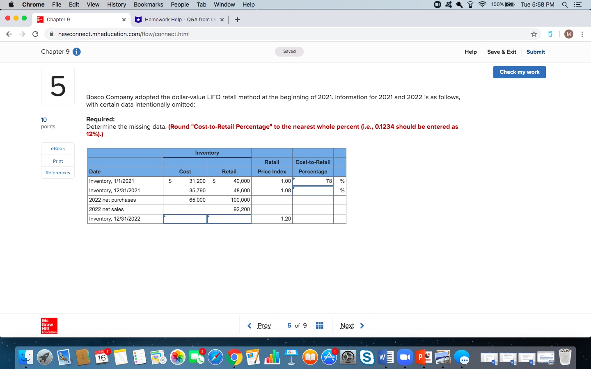Switch to the Homework Help Q&A tab
Screen dimensions: 591x369
[176, 19]
